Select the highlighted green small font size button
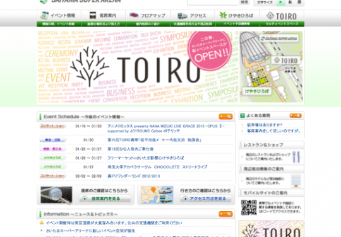Screen dimensions: 341x237 click(280, 3)
